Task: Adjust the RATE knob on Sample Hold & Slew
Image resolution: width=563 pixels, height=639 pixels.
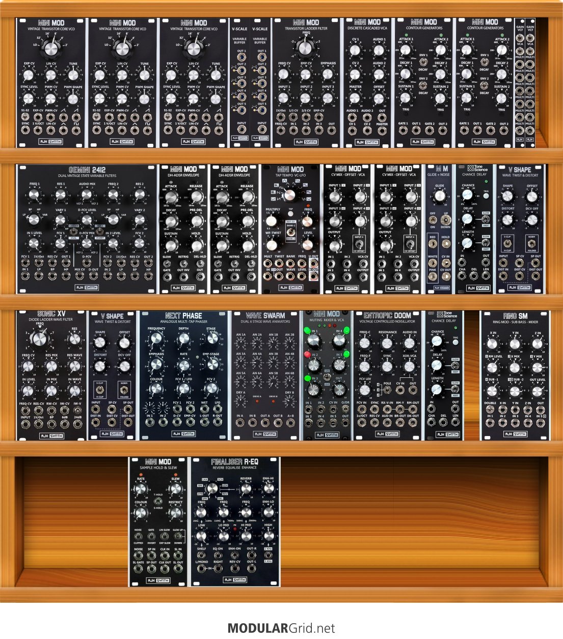Action: click(x=141, y=489)
